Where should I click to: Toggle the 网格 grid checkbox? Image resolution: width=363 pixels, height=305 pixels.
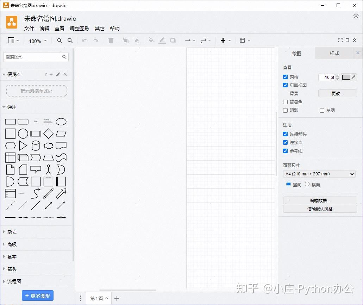coord(286,77)
